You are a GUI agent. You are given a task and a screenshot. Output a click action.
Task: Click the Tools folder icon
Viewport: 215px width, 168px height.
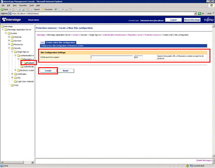click(12, 85)
